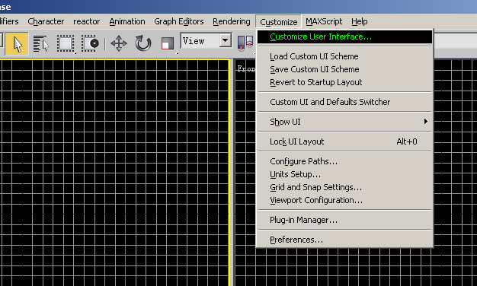Toggle the Window/Crossing selection icon
Image resolution: width=477 pixels, height=286 pixels.
click(90, 43)
